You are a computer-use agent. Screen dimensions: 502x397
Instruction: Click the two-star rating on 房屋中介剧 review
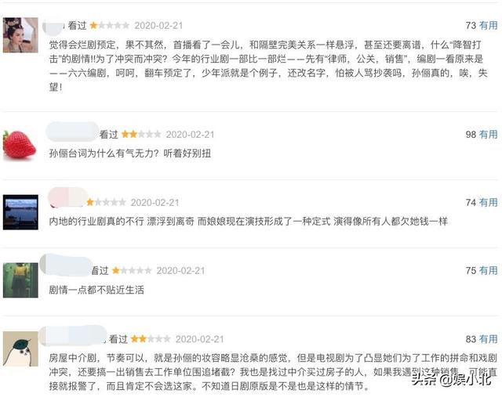[x=151, y=339]
